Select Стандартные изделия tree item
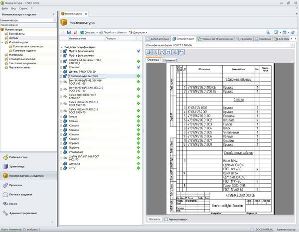This screenshot has width=299, height=232. [x=22, y=59]
